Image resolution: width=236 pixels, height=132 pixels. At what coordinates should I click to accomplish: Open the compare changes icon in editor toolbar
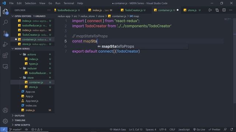click(x=217, y=10)
